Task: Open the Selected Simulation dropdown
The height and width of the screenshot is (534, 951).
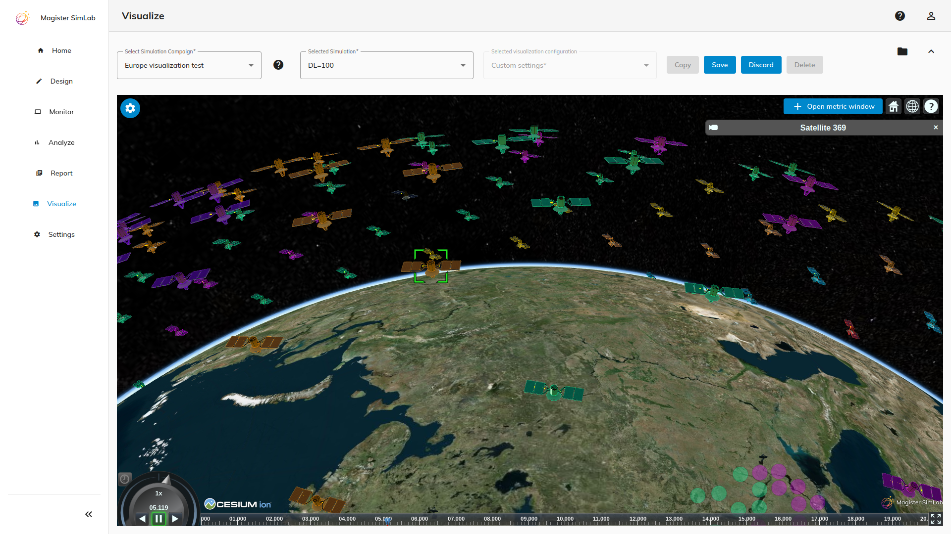Action: (x=387, y=65)
